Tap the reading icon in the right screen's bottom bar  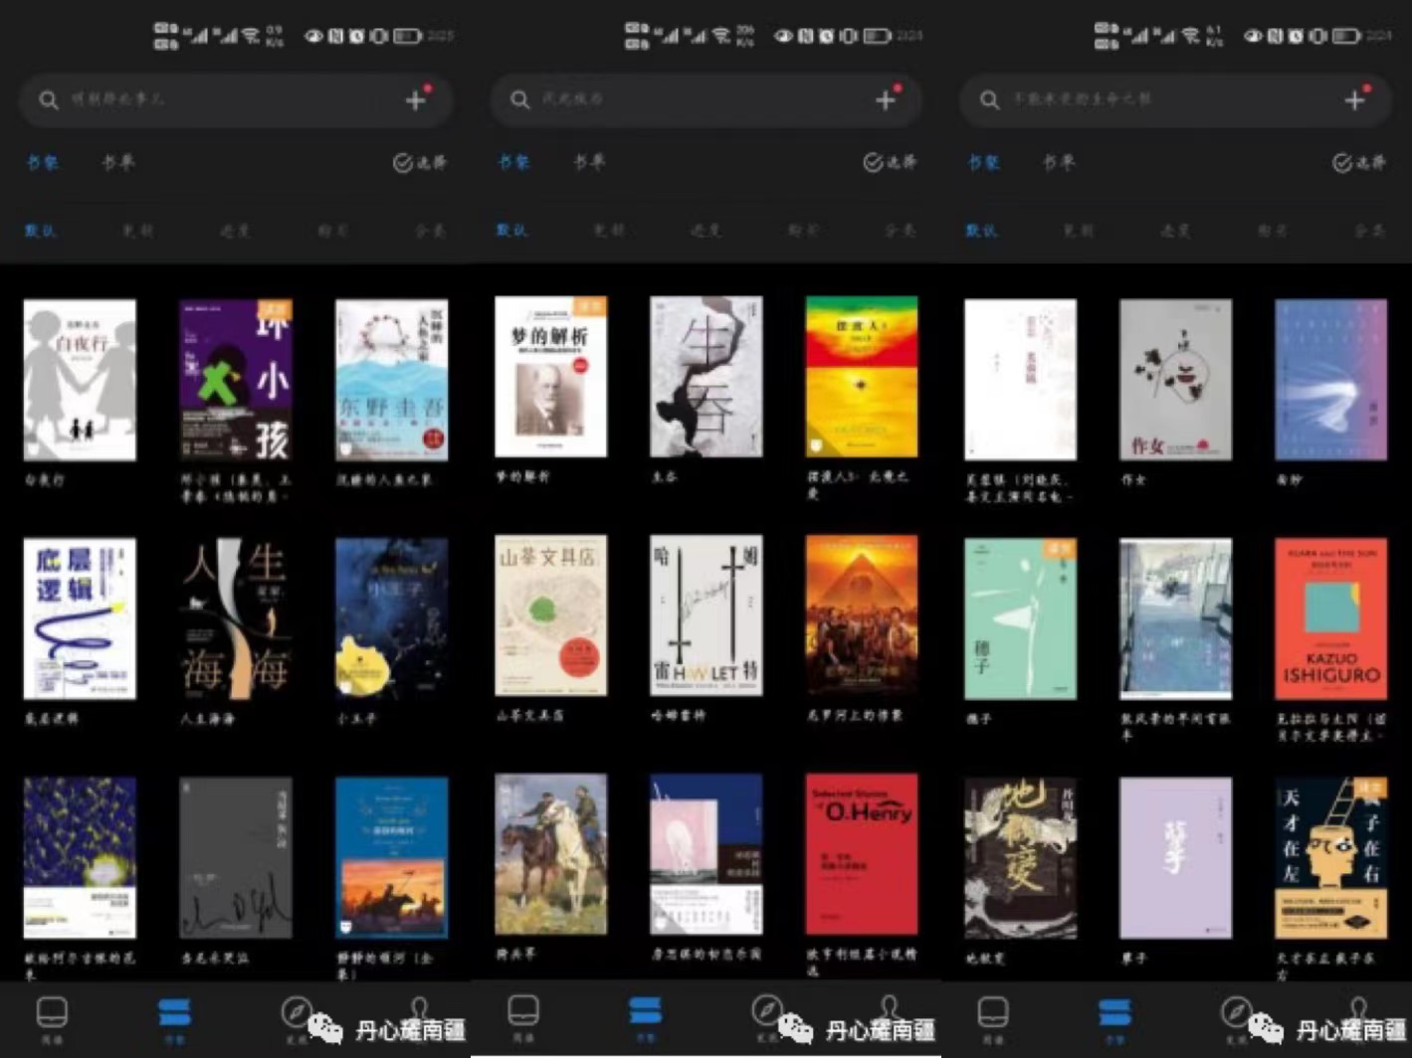click(993, 1016)
